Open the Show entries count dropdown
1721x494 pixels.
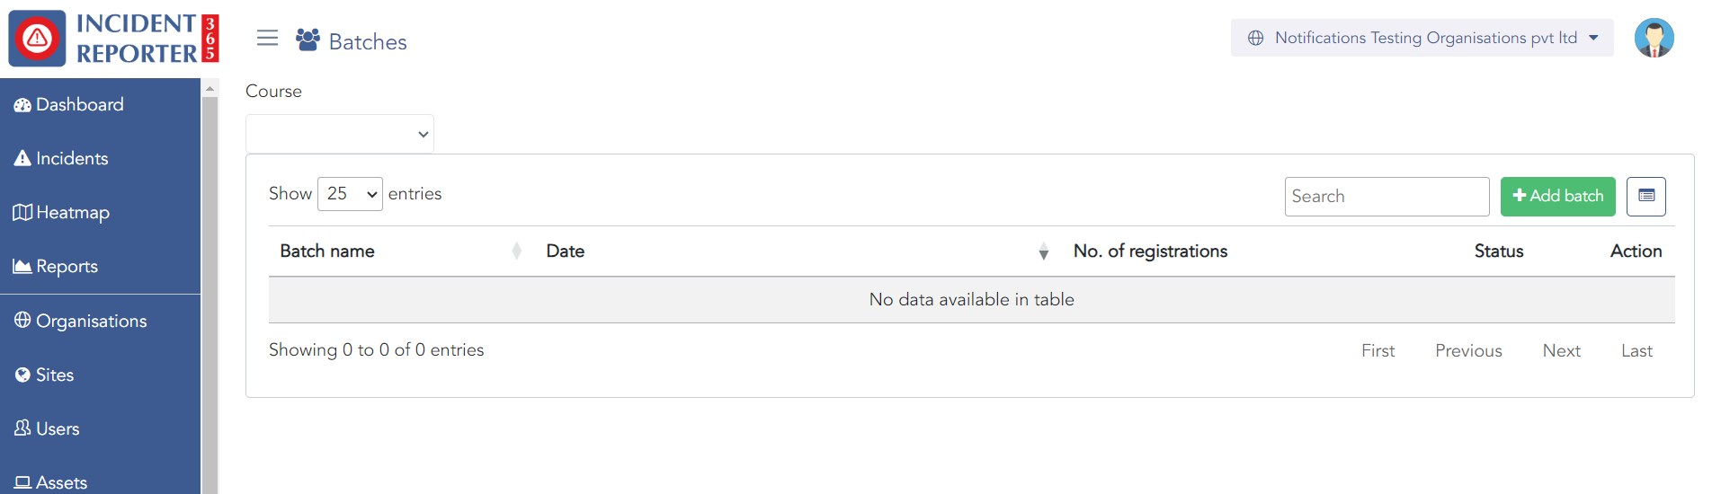[350, 194]
